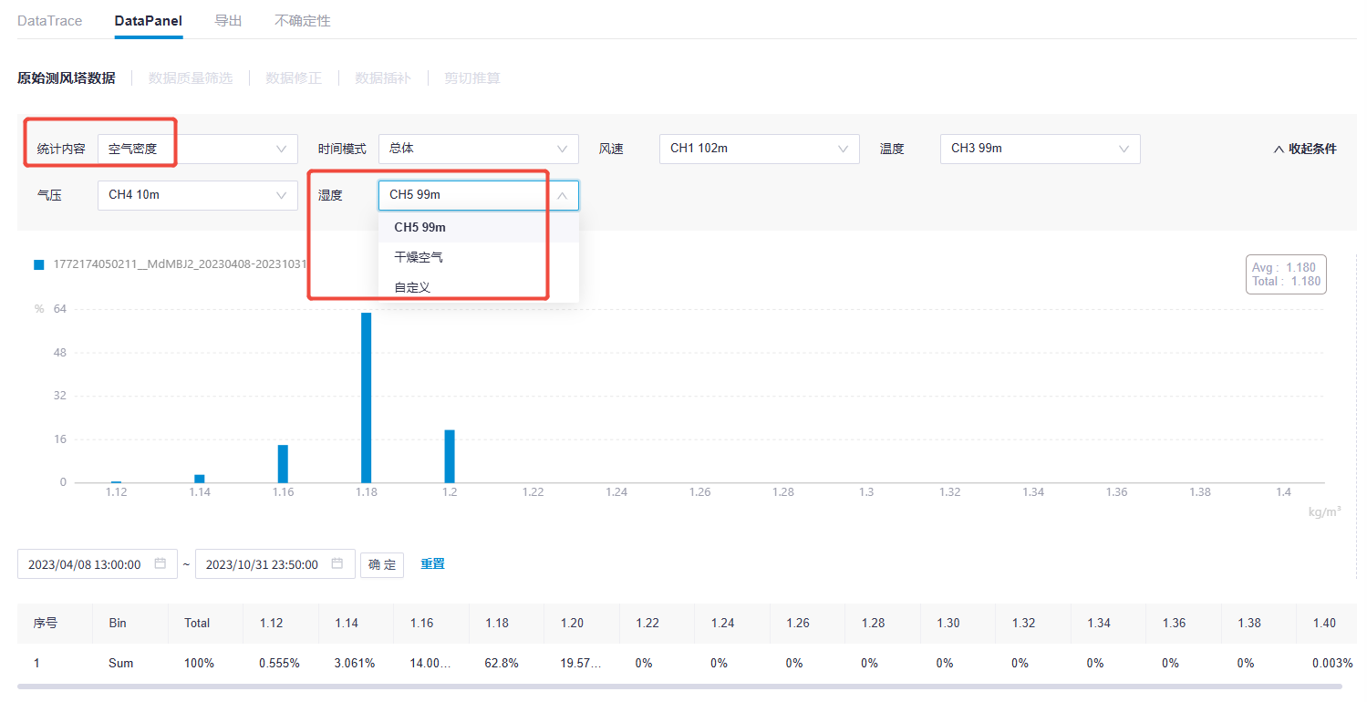Collapse conditions with 收起条件 toggle

(1305, 149)
